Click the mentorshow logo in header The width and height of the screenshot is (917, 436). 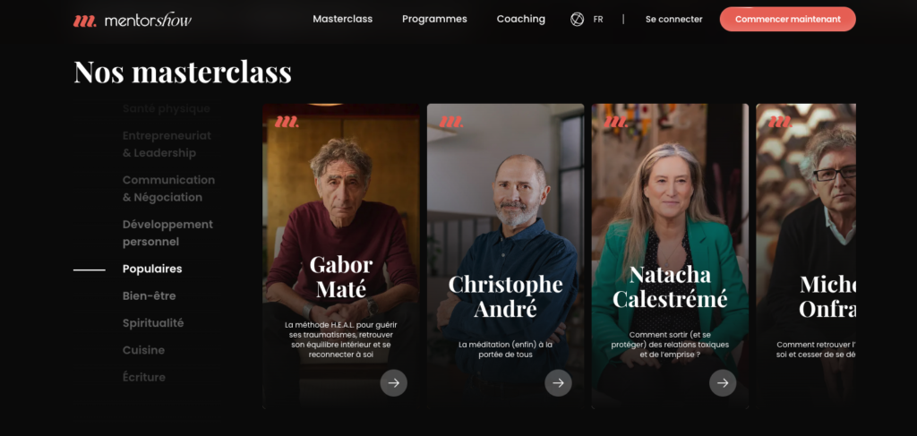pyautogui.click(x=133, y=20)
